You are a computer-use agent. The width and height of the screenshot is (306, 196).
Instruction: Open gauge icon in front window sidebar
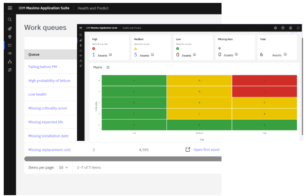[x=81, y=56]
